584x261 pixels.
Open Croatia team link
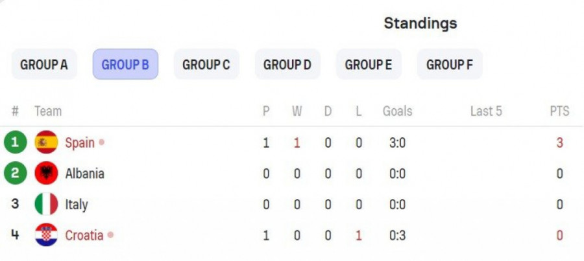[84, 235]
